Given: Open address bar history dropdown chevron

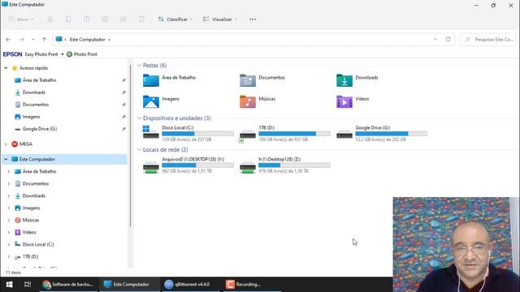Looking at the screenshot, I should click(x=435, y=40).
